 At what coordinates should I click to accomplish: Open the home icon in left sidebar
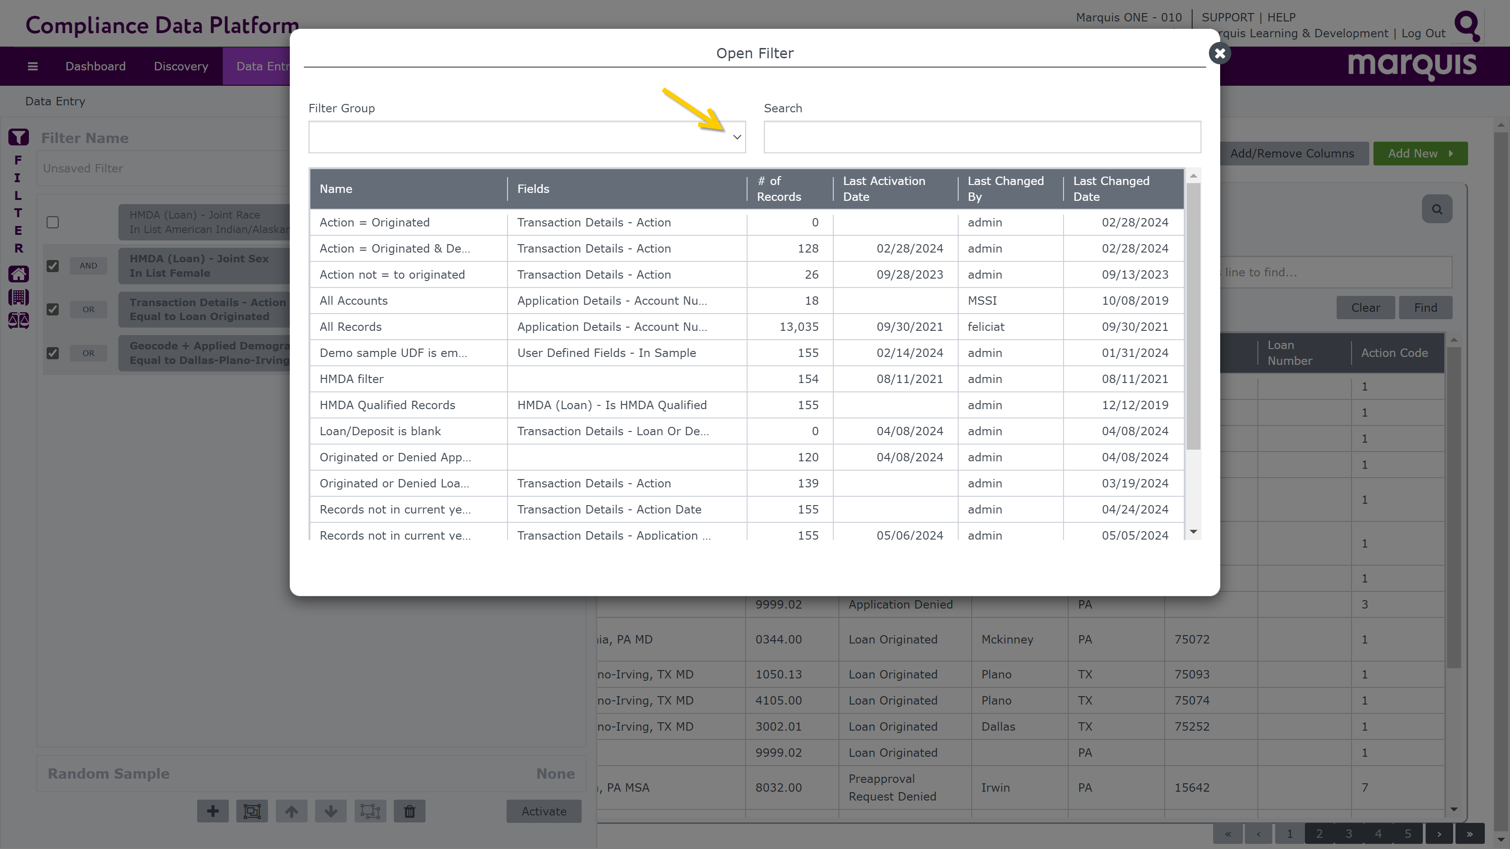(18, 274)
